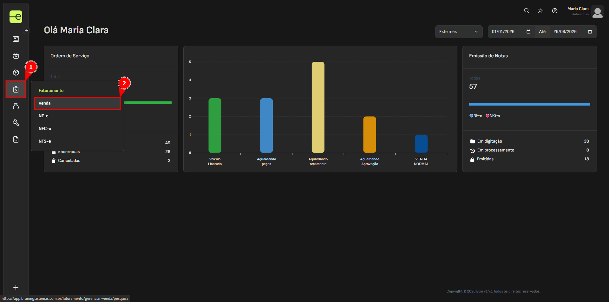Click the shopping basket sidebar icon

coord(16,56)
